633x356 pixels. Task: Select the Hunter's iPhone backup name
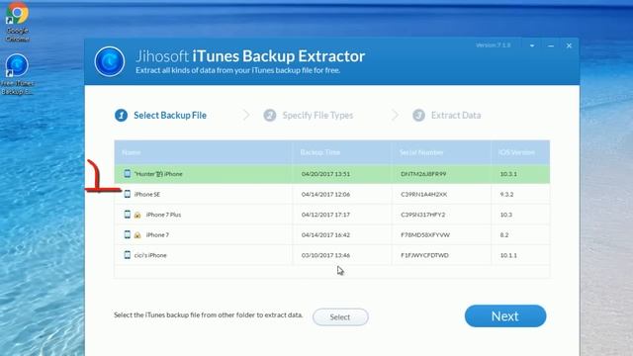tap(158, 174)
